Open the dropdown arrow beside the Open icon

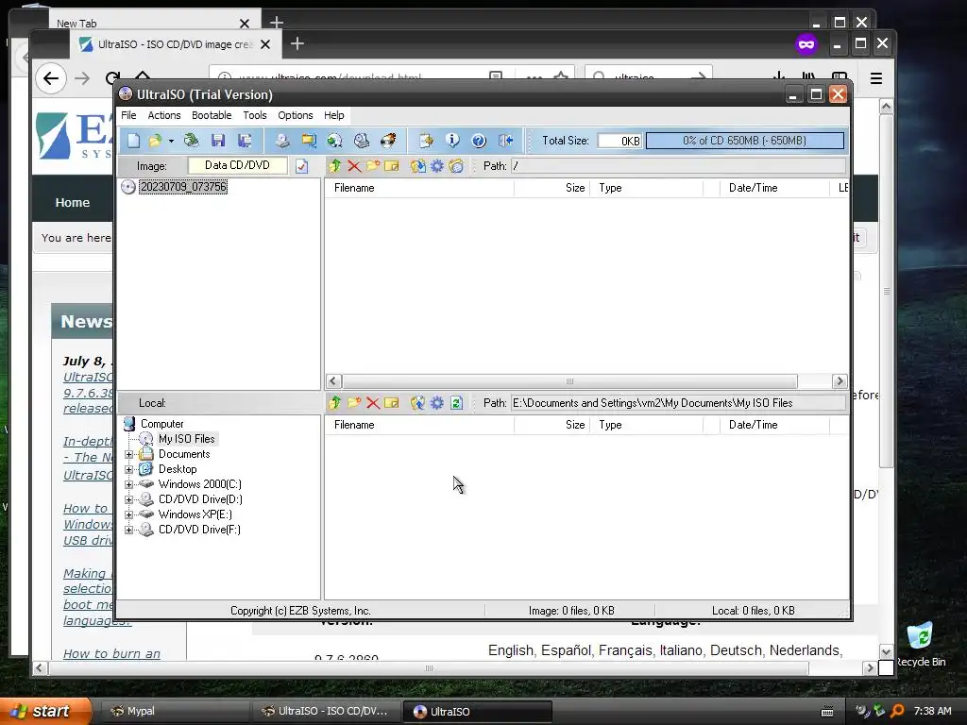pos(171,142)
